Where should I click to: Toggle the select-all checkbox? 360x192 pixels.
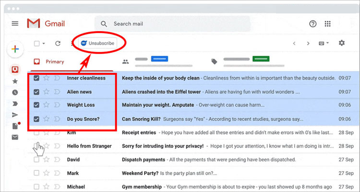(37, 43)
